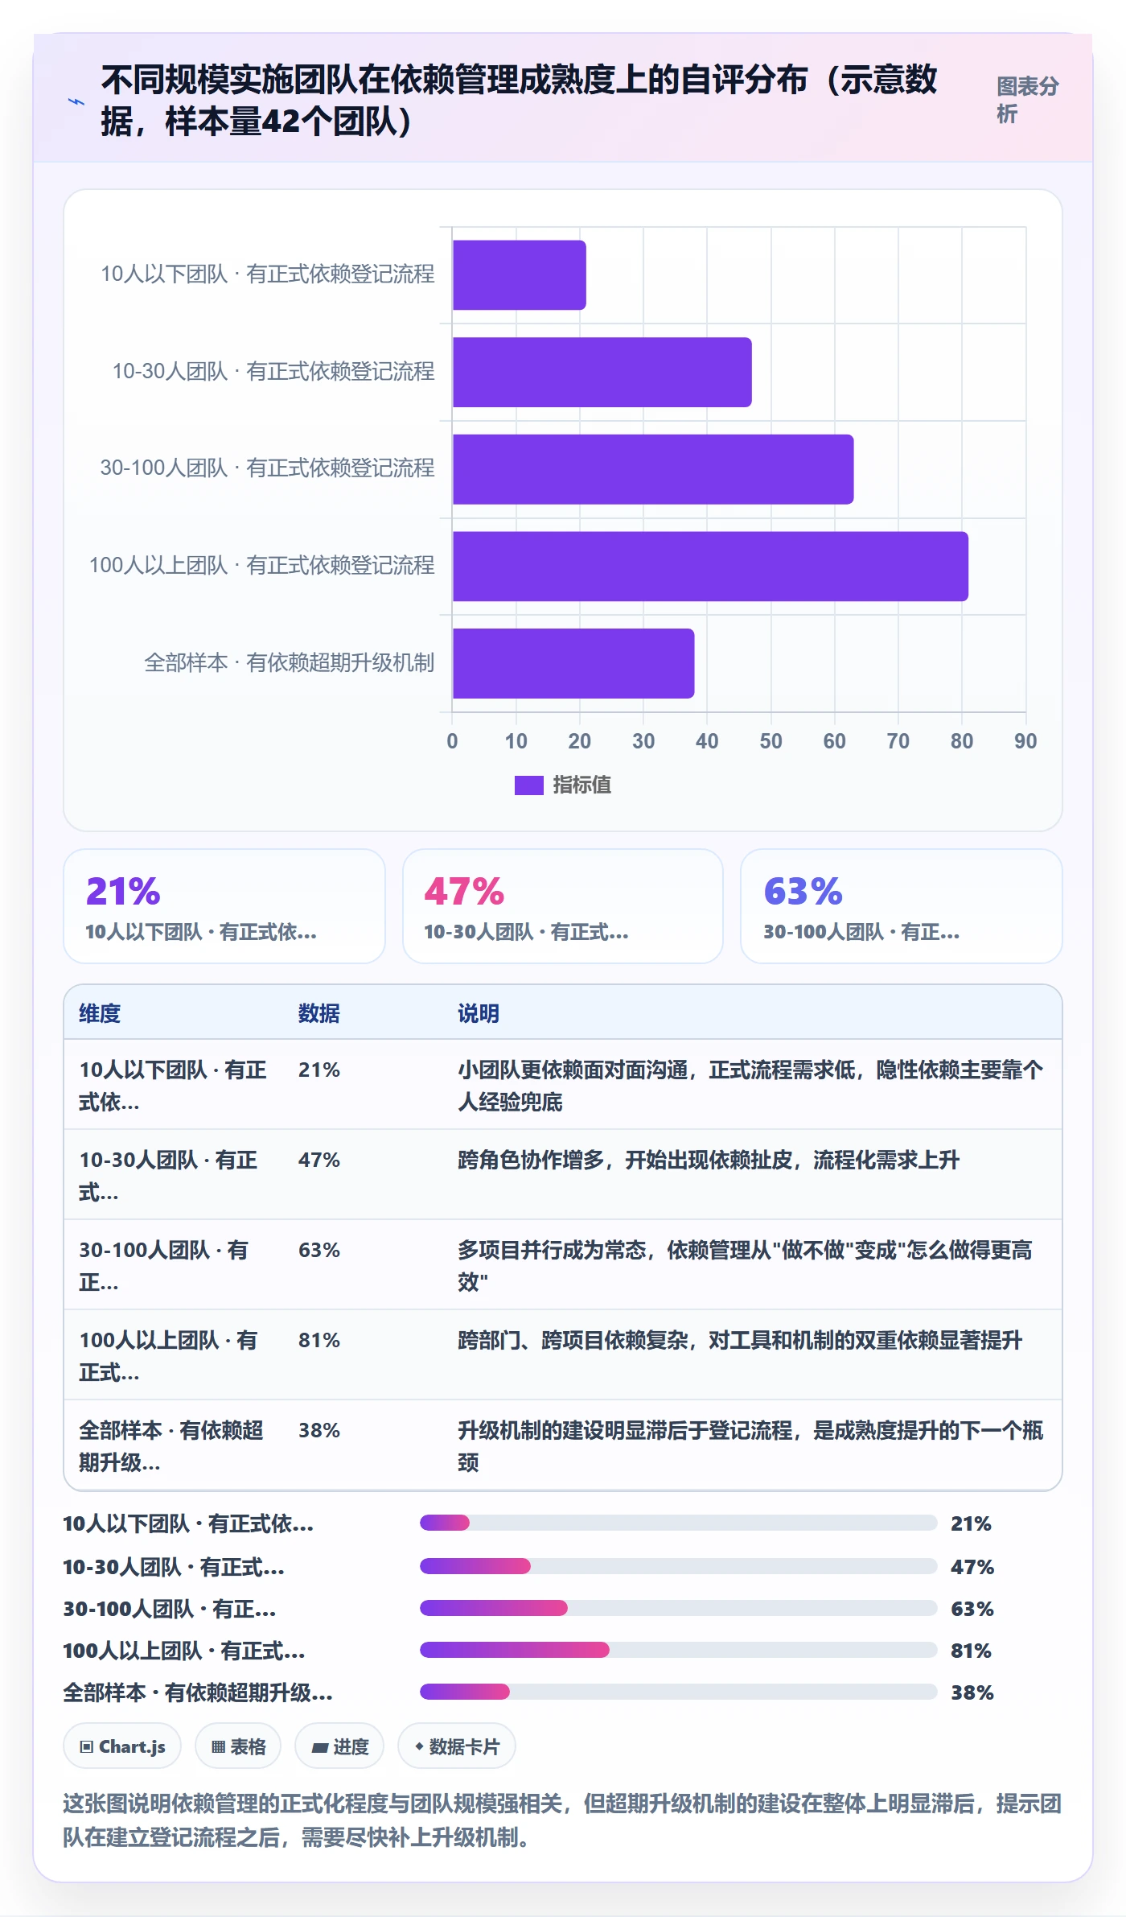Click the lightning icon beside the title
Screen dimensions: 1126x1917
(x=76, y=101)
